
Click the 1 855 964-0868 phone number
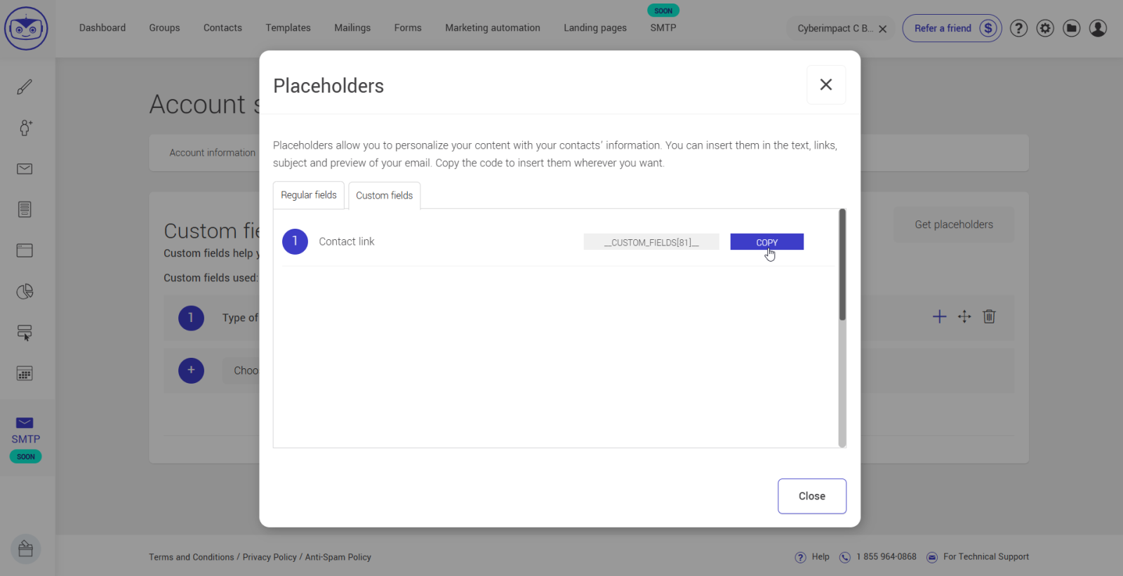pyautogui.click(x=886, y=556)
